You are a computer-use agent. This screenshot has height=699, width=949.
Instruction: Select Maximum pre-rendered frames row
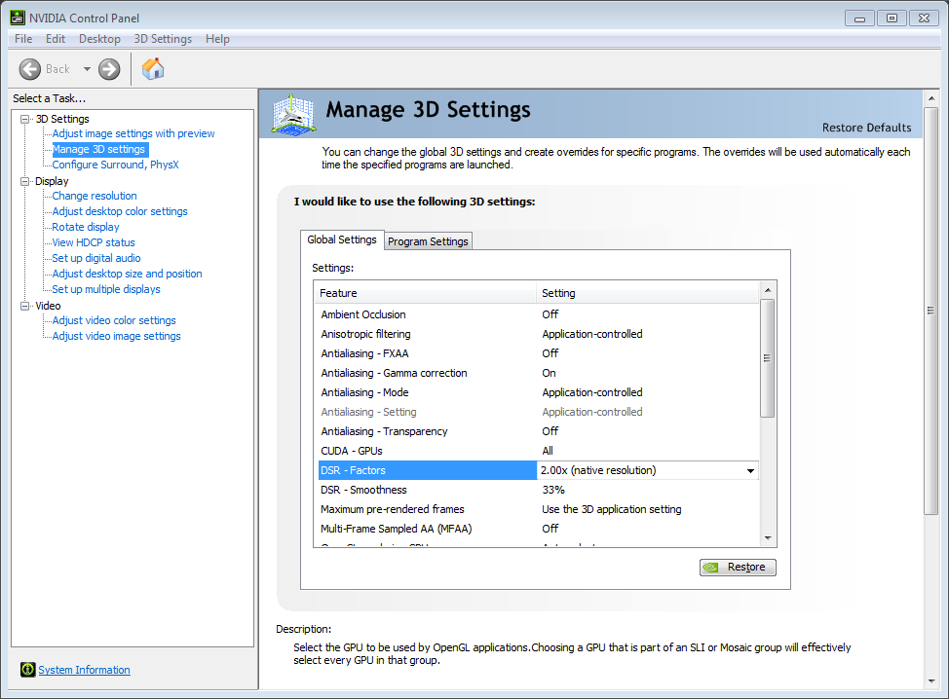click(x=538, y=509)
